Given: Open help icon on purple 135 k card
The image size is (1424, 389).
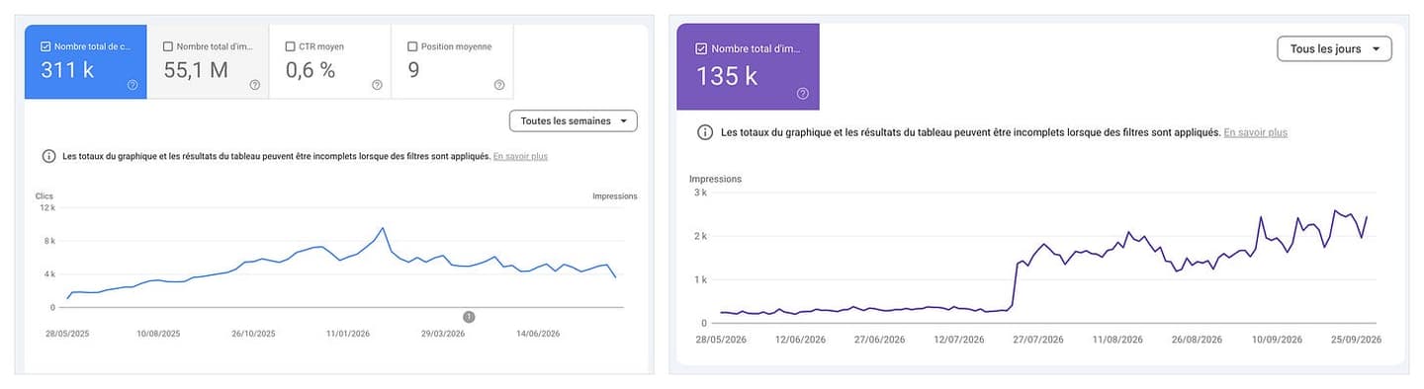Looking at the screenshot, I should 802,94.
